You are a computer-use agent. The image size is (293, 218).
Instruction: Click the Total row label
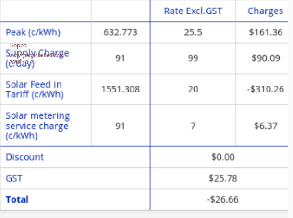pyautogui.click(x=17, y=199)
